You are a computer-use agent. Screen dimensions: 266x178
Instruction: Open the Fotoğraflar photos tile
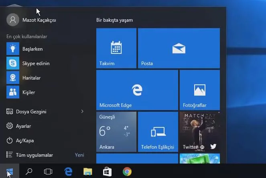[199, 90]
